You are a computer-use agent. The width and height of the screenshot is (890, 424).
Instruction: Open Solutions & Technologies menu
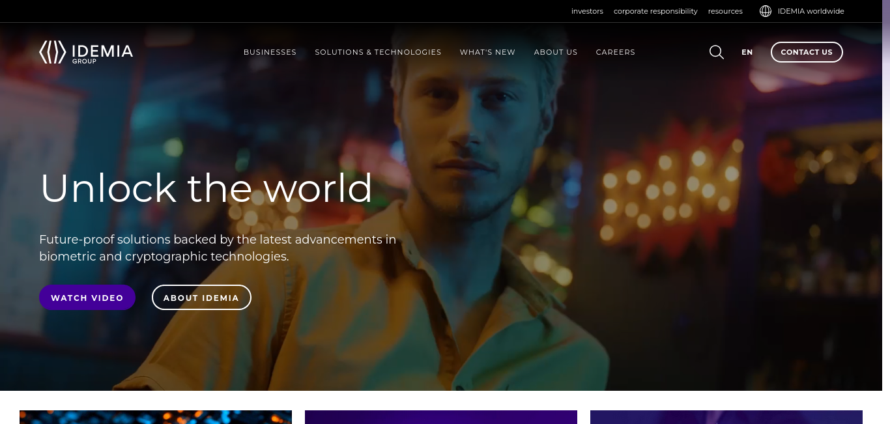[378, 52]
